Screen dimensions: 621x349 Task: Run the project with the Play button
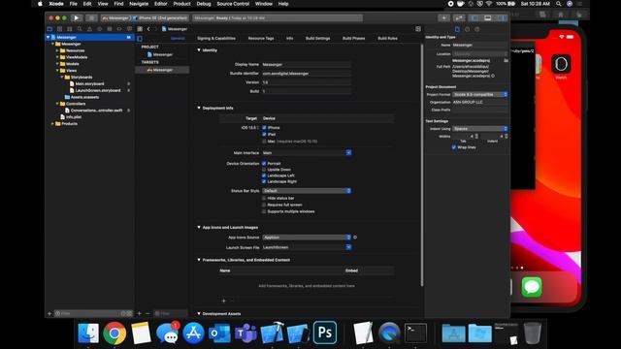[x=76, y=17]
